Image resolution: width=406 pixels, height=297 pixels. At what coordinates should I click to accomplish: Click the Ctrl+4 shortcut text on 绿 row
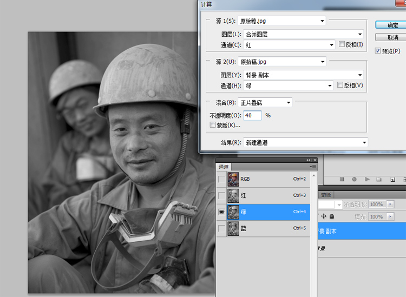pos(299,212)
